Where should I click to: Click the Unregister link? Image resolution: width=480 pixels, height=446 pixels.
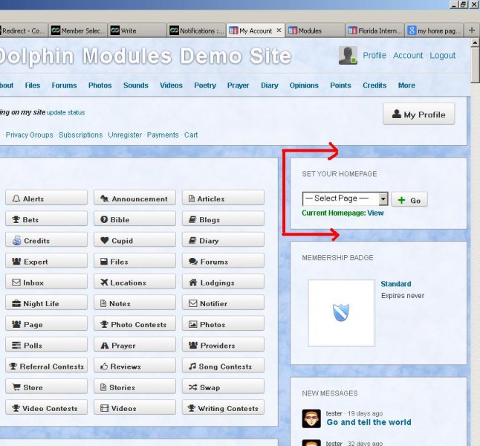125,135
